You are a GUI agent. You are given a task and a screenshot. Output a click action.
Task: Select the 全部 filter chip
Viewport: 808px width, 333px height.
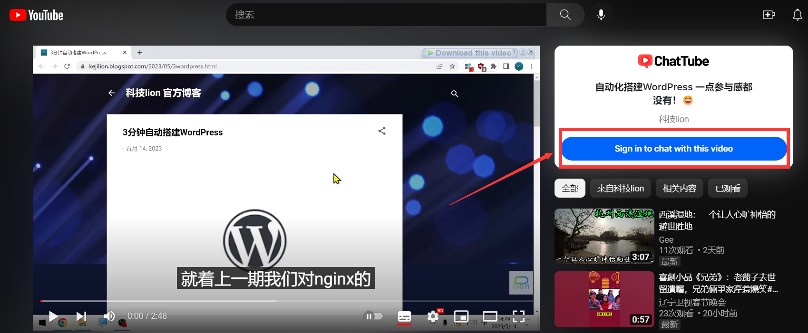pos(570,189)
